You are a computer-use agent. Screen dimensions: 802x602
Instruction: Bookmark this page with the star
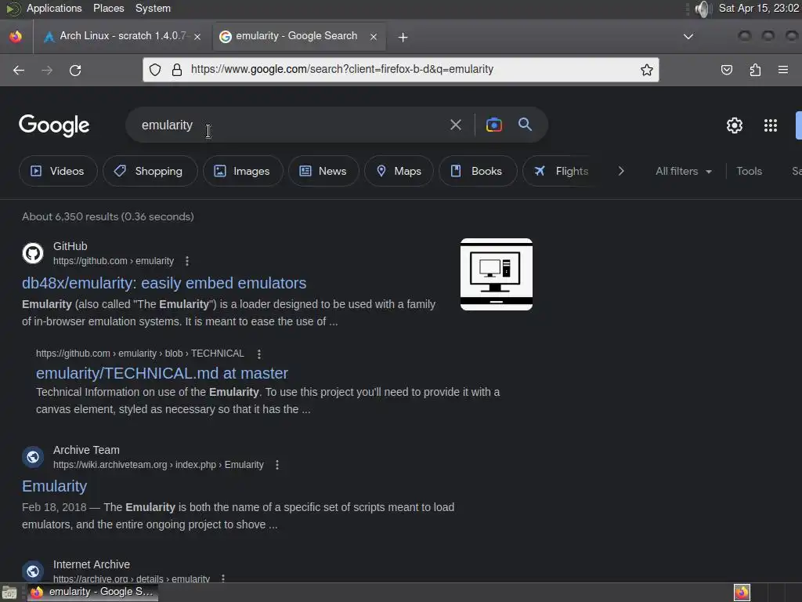[x=646, y=70]
